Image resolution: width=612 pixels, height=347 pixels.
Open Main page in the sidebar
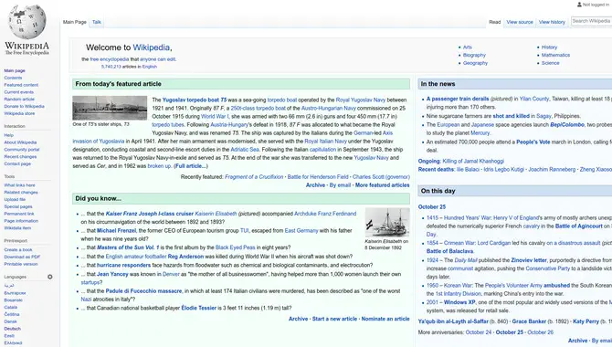pos(15,70)
